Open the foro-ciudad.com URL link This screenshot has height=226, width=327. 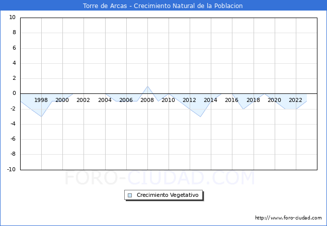[x=288, y=218]
